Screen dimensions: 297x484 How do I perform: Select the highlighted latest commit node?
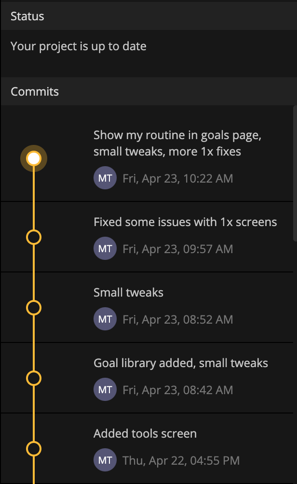pos(34,158)
